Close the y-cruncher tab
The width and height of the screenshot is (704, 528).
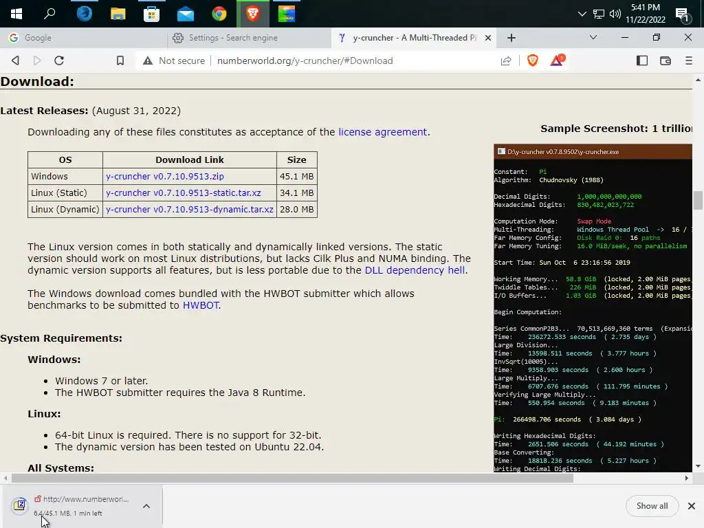(488, 38)
